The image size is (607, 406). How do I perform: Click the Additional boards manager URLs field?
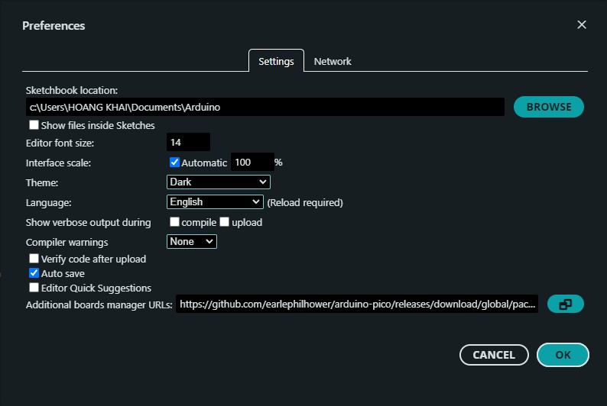pos(357,304)
